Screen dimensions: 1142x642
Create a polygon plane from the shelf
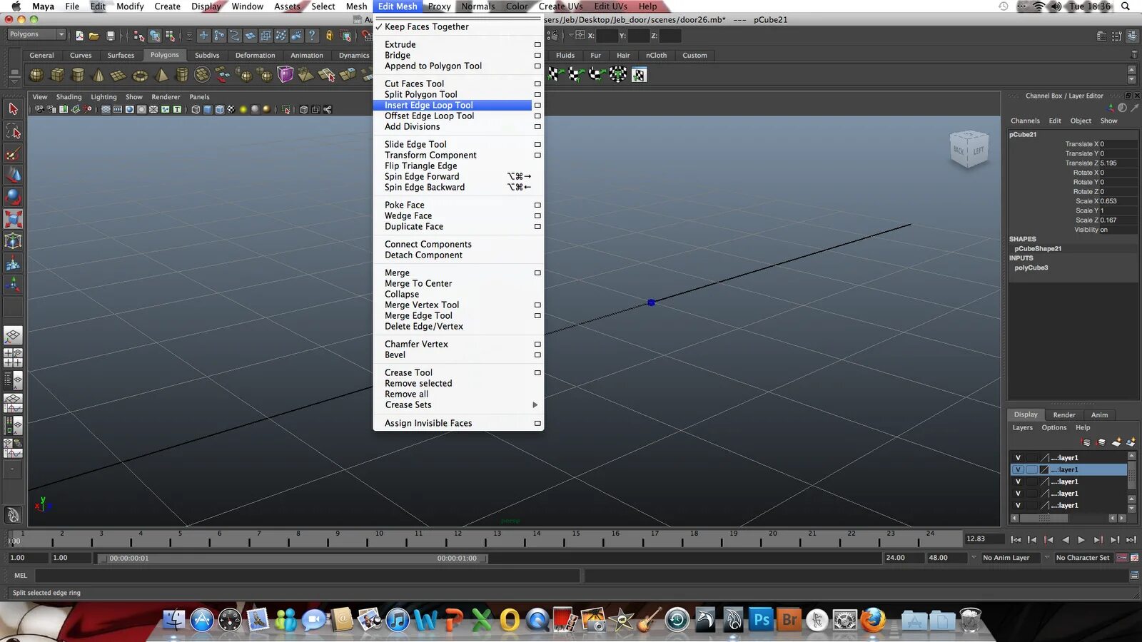[x=119, y=74]
